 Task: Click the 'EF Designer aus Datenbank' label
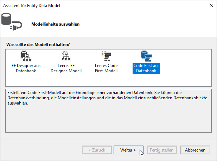26,68
